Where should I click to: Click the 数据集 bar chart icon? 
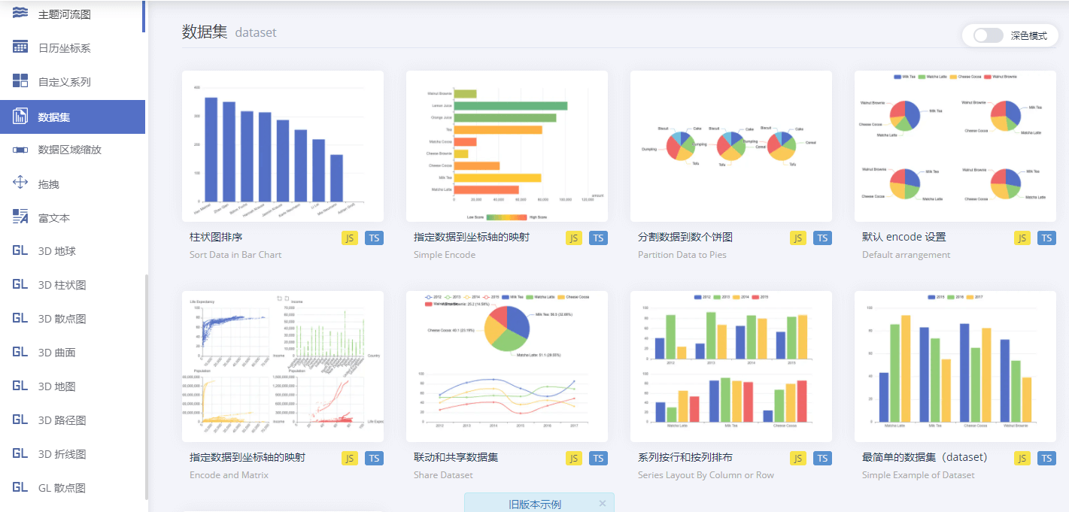[21, 117]
